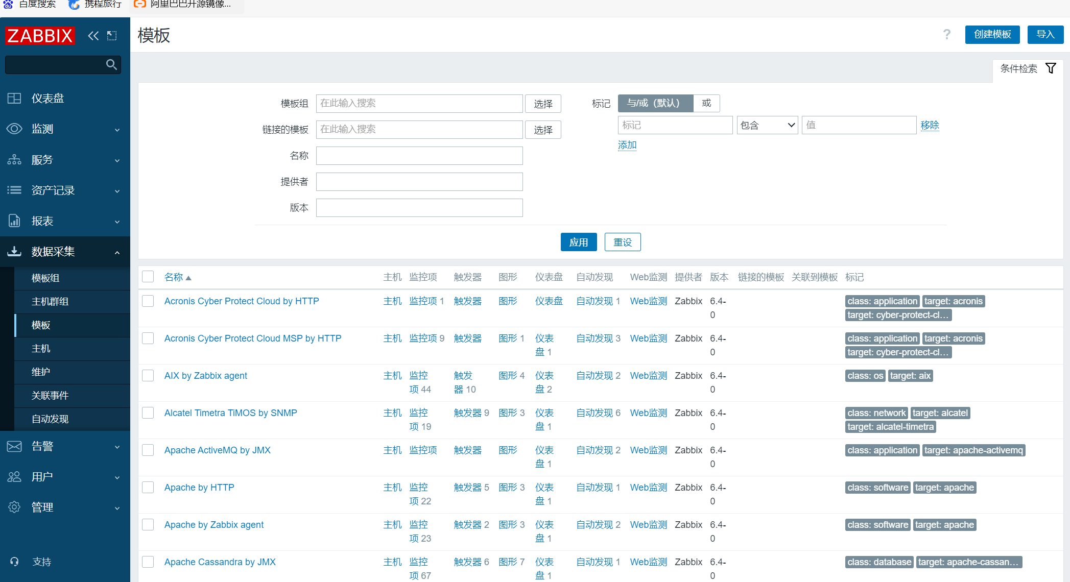This screenshot has height=582, width=1070.
Task: Click the help question mark icon
Action: (x=947, y=34)
